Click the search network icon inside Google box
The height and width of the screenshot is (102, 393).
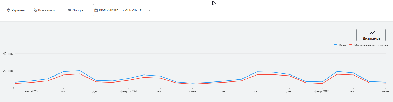[x=69, y=10]
